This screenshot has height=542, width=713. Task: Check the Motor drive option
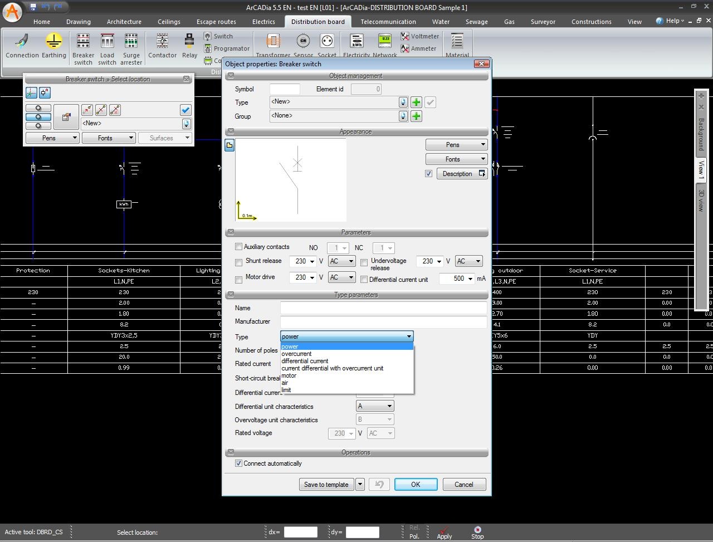[x=239, y=280]
